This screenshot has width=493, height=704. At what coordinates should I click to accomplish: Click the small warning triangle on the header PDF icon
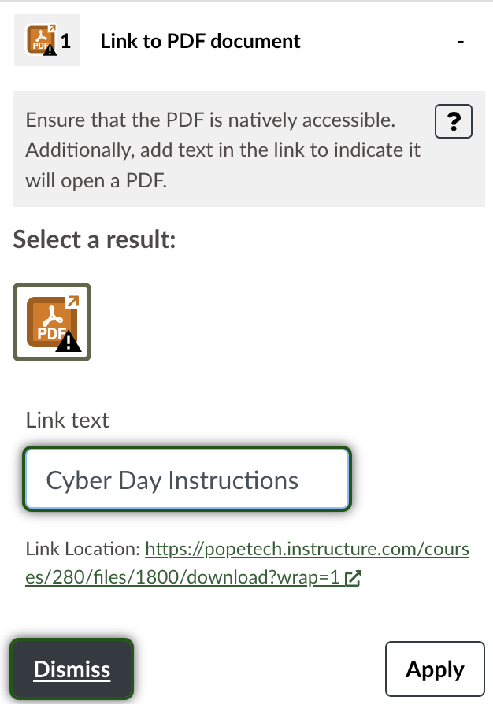pyautogui.click(x=50, y=50)
